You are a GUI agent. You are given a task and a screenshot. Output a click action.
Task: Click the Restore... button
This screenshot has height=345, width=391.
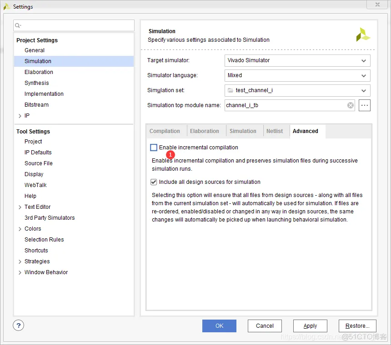[x=357, y=326]
